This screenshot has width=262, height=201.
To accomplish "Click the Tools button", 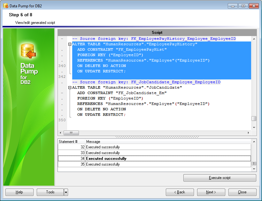I will pyautogui.click(x=50, y=192).
